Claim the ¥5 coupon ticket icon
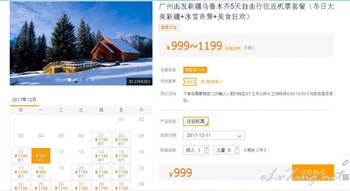This screenshot has height=191, width=350. 190,82
